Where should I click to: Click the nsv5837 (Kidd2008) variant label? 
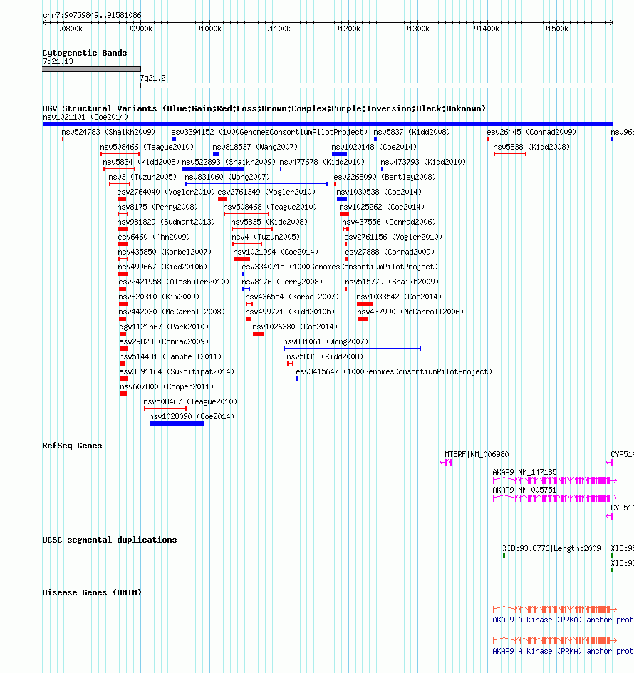pos(412,132)
